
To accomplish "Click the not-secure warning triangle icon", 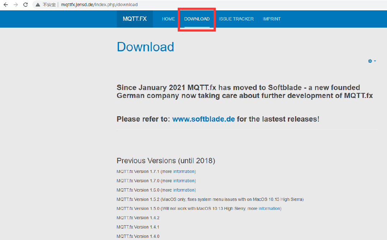I will tap(38, 5).
